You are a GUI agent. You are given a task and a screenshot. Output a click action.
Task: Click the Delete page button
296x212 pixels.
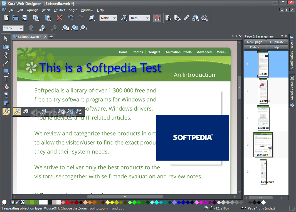click(x=255, y=47)
